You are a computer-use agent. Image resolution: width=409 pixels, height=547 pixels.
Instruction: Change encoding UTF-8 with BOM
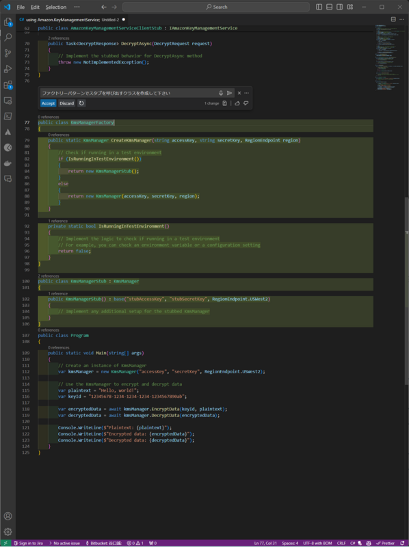[x=317, y=543]
